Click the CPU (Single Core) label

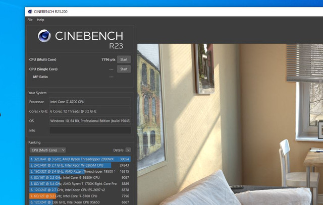coord(43,69)
